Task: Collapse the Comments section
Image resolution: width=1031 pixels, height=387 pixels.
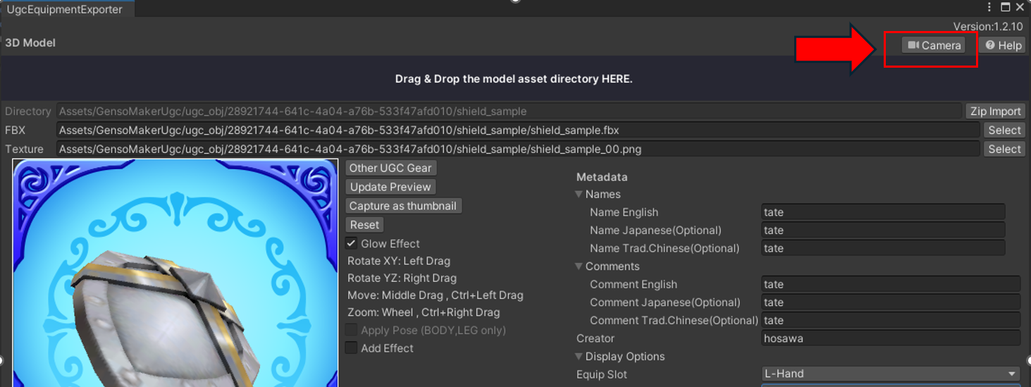Action: tap(579, 266)
